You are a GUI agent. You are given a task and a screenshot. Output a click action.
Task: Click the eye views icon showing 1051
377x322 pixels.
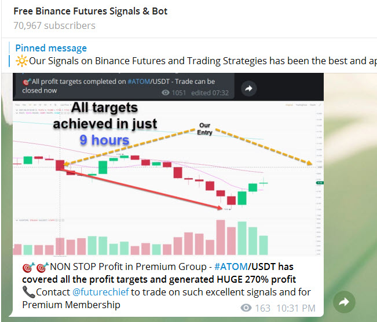click(x=166, y=92)
